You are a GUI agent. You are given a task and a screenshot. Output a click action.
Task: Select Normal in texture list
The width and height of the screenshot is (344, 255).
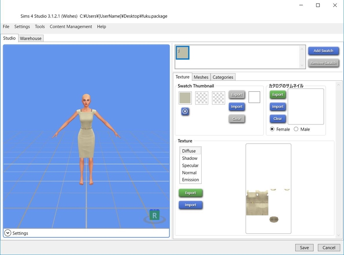pos(190,173)
